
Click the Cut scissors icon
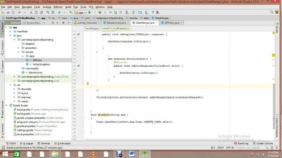tap(31, 12)
